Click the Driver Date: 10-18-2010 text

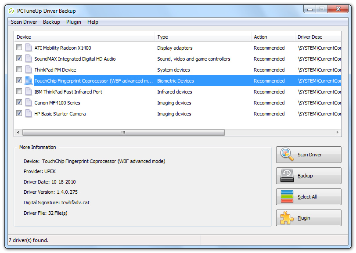50,182
